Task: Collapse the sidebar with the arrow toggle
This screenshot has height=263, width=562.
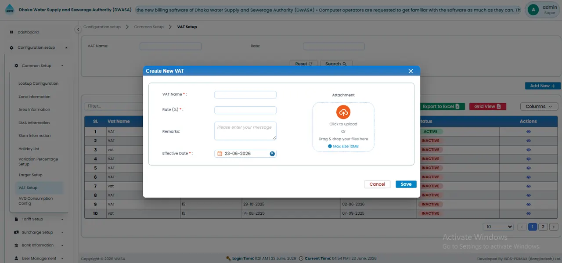Action: pos(78,29)
